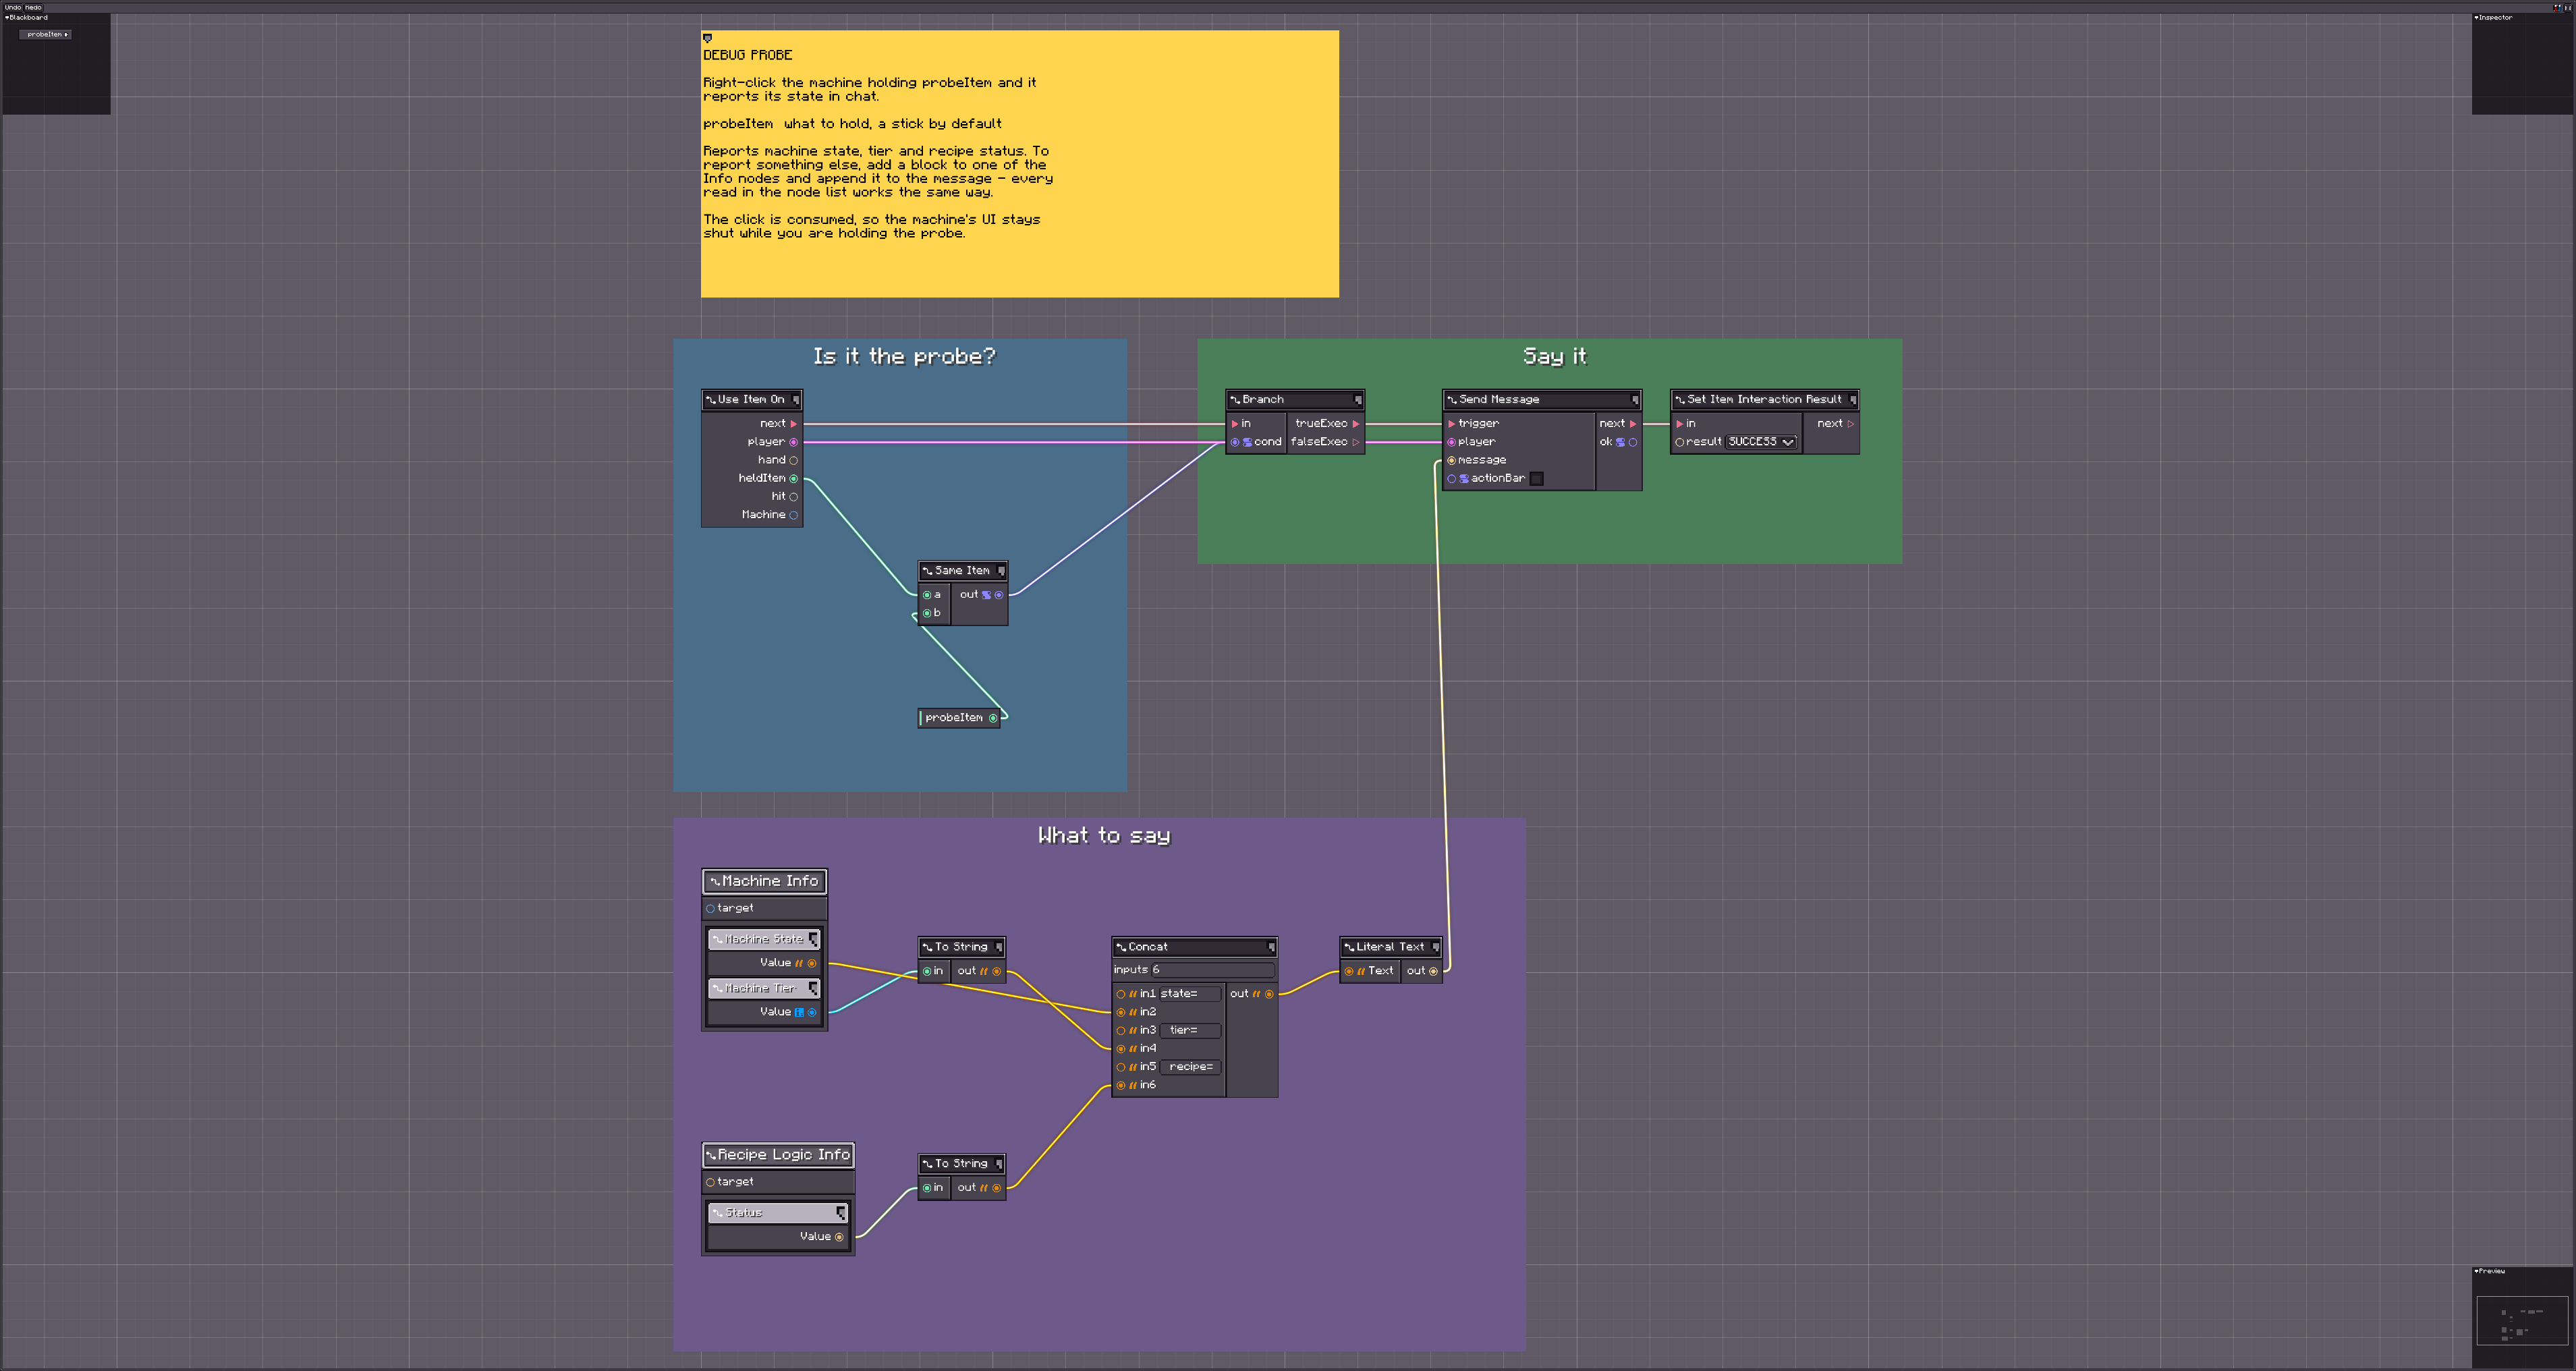Click the Branch trueExec port
This screenshot has height=1371, width=2576.
pyautogui.click(x=1356, y=424)
